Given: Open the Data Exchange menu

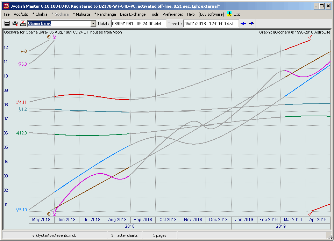Looking at the screenshot, I should pos(133,14).
